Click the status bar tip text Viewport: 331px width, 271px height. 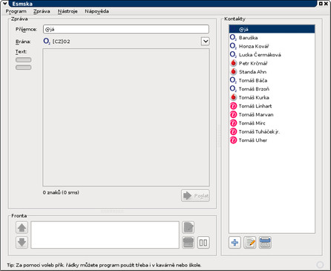pos(104,265)
